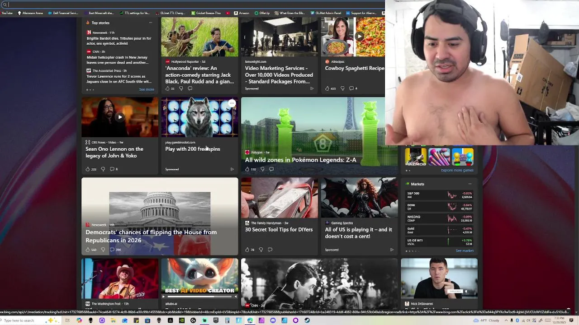The height and width of the screenshot is (325, 579).
Task: Open the OfferUp bookmark
Action: coord(263,13)
